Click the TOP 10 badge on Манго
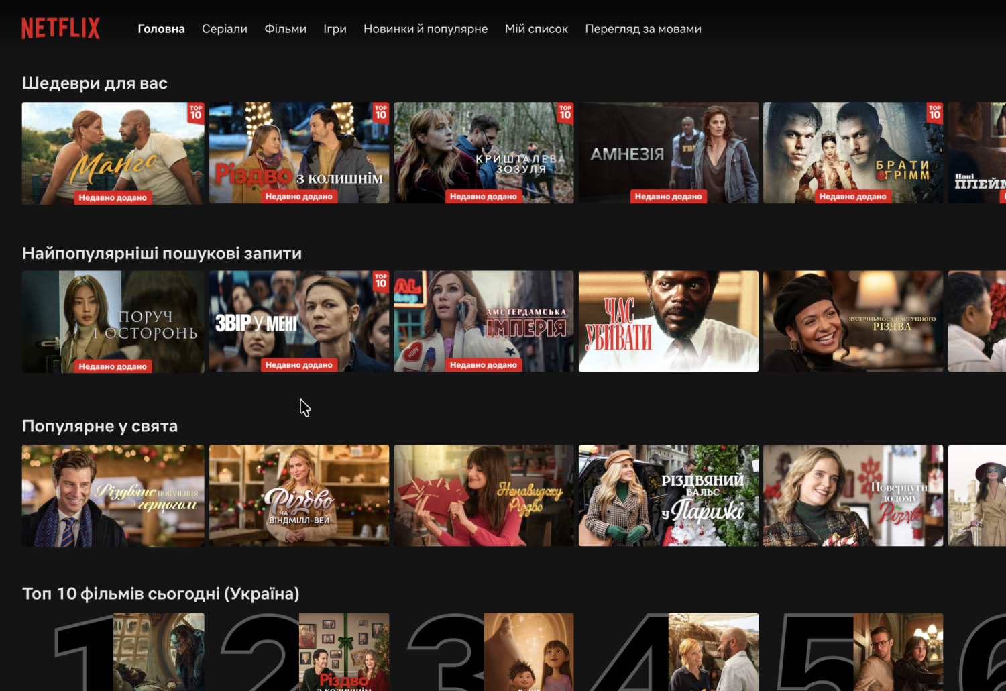 [x=196, y=112]
